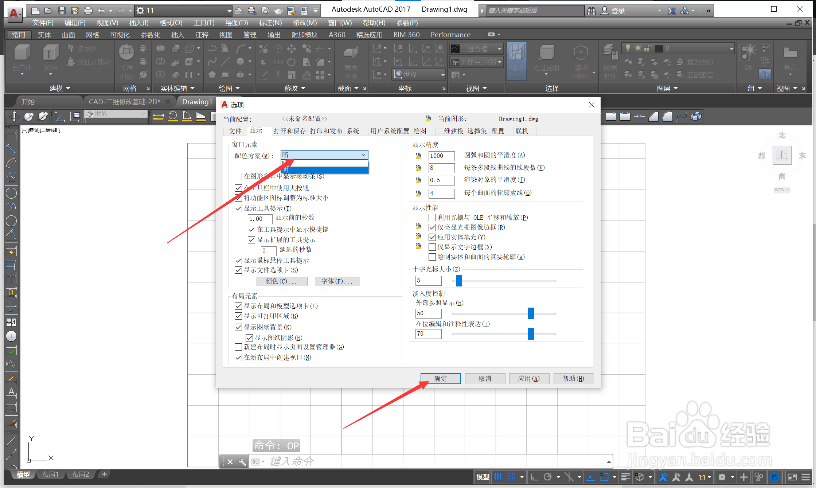
Task: Click the linear dimension icon in left toolbar
Action: (11, 135)
